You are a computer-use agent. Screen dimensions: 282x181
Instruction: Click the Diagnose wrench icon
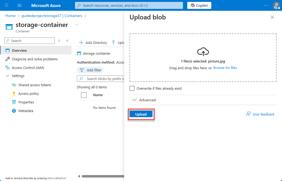pyautogui.click(x=8, y=59)
